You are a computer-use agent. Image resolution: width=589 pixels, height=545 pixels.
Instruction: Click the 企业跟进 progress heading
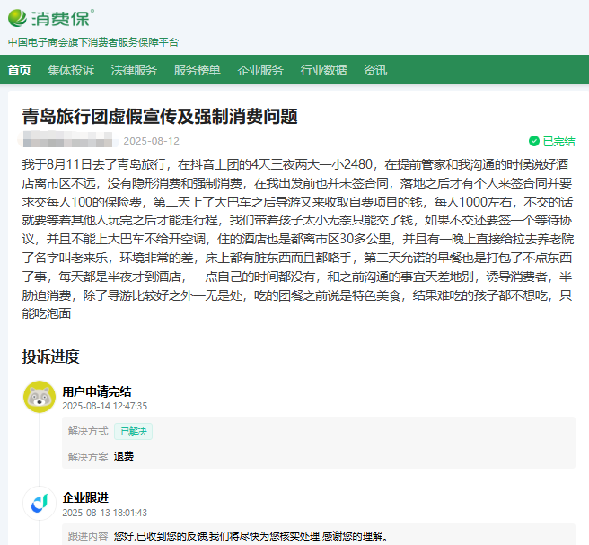click(x=85, y=497)
